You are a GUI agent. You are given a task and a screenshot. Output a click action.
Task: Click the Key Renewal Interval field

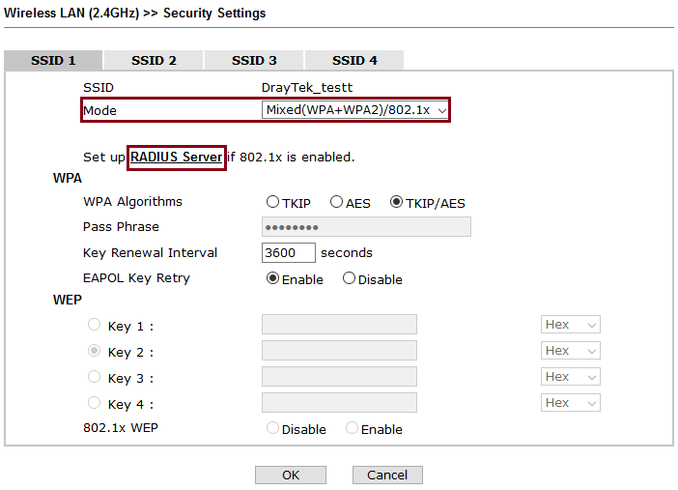tap(289, 253)
